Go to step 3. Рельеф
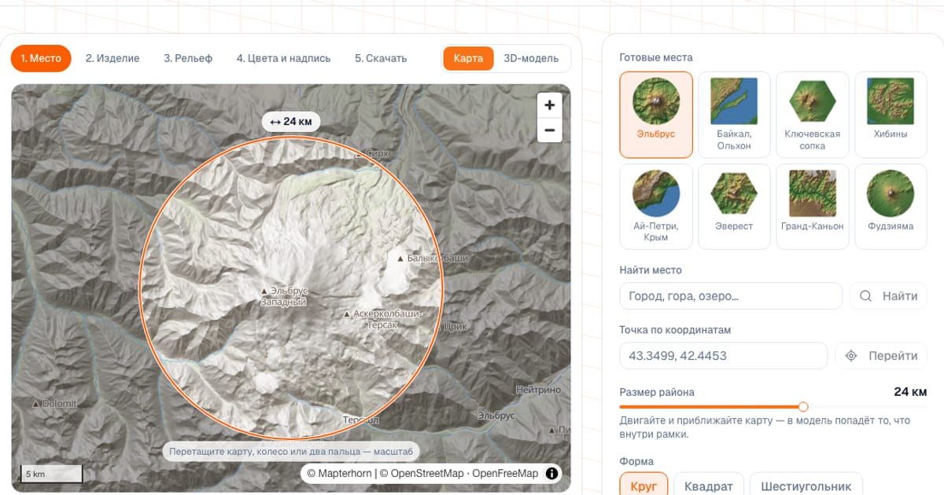944x495 pixels. [x=188, y=58]
